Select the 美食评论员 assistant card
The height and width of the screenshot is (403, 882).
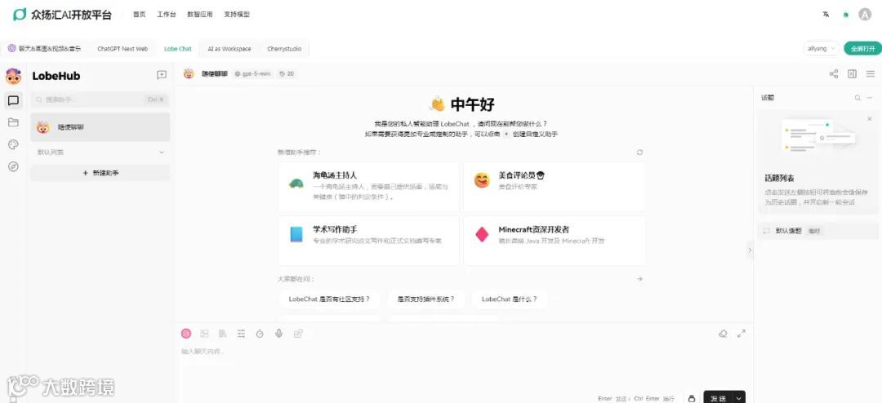pos(554,187)
